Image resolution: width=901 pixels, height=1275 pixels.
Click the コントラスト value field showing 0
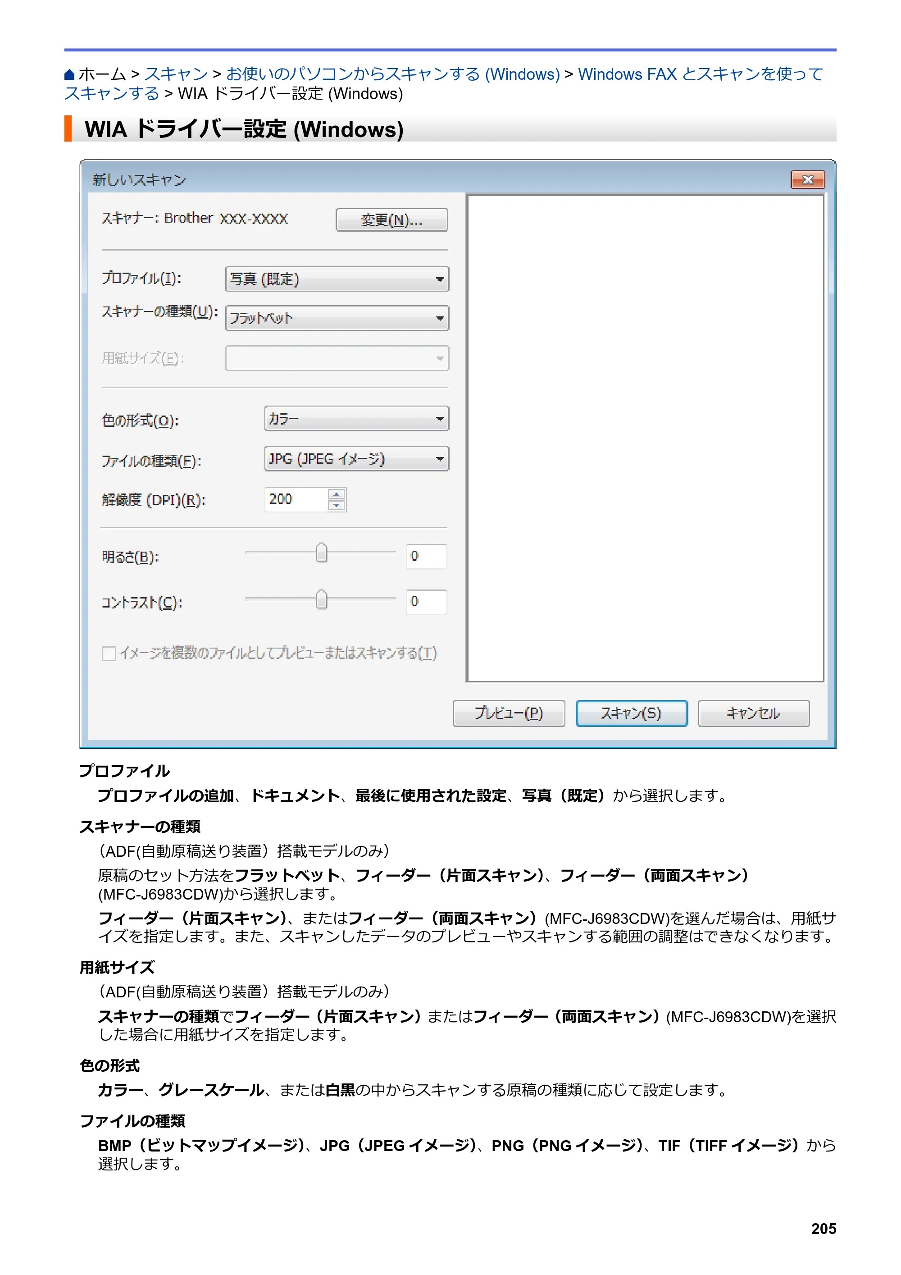coord(426,602)
